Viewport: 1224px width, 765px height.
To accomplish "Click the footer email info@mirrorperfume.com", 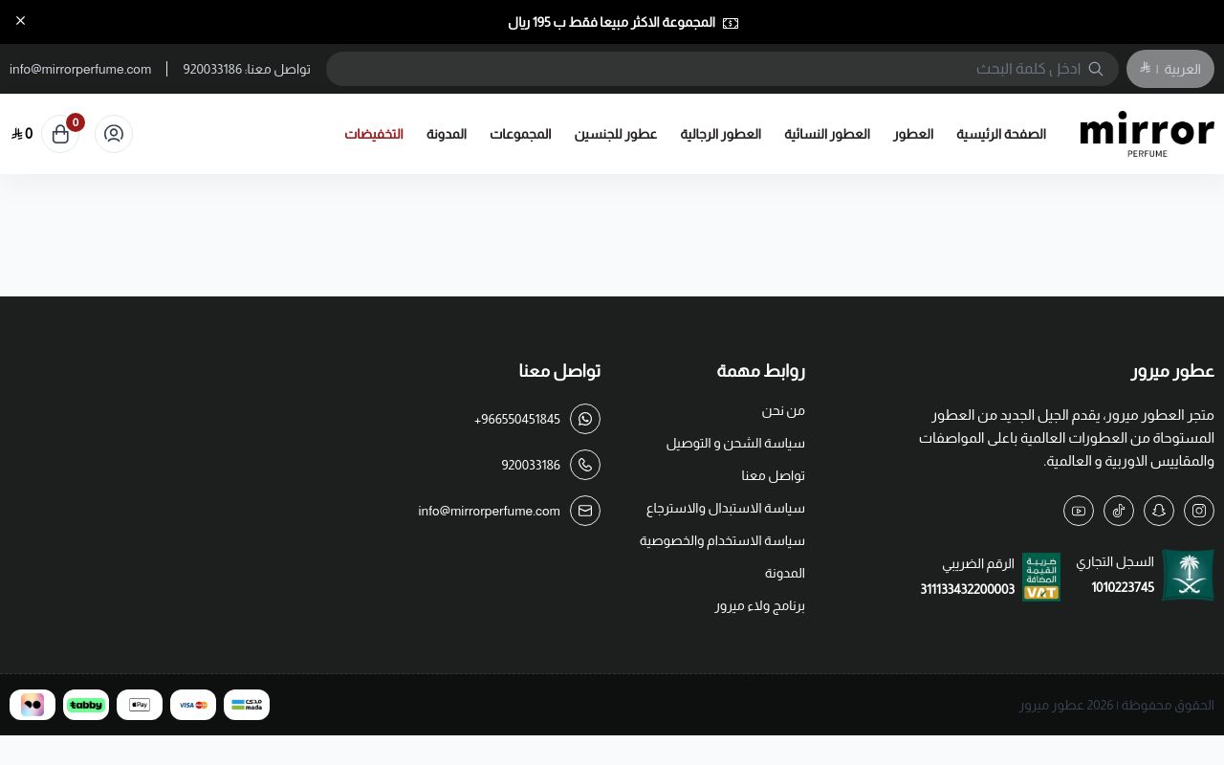I will [x=489, y=511].
